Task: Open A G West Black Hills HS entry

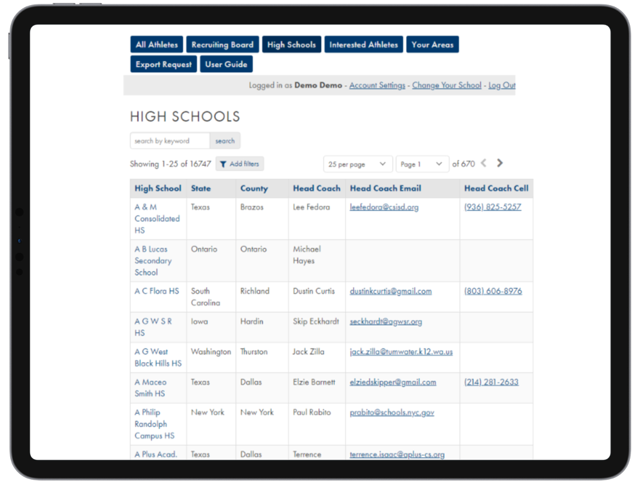Action: pos(158,357)
